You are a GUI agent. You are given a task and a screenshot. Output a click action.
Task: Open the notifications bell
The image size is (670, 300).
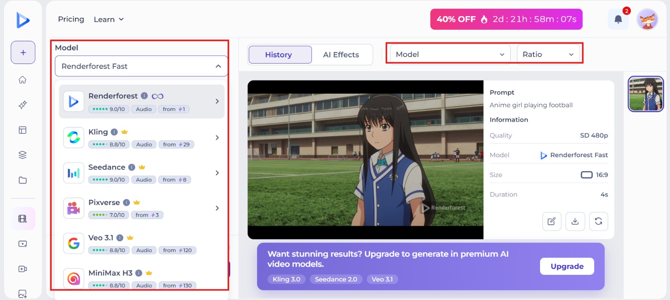[x=618, y=19]
